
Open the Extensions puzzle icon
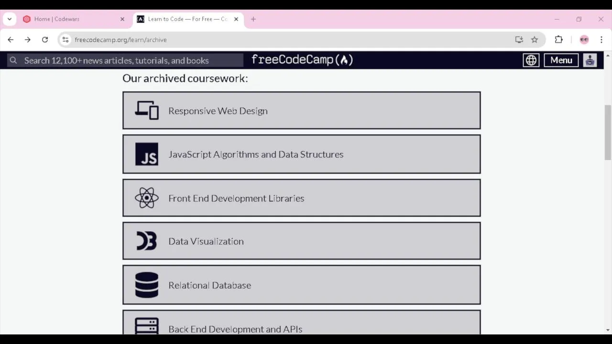[558, 40]
